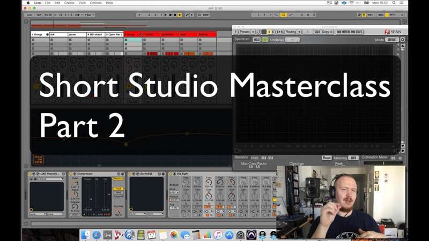
Task: Click the SPAN SOLO button
Action: click(317, 32)
